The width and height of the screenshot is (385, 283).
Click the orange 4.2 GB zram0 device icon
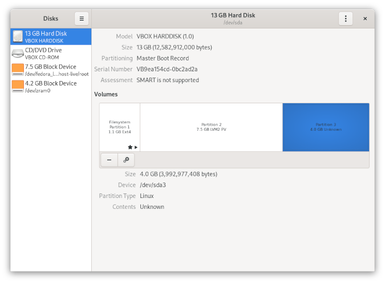18,87
